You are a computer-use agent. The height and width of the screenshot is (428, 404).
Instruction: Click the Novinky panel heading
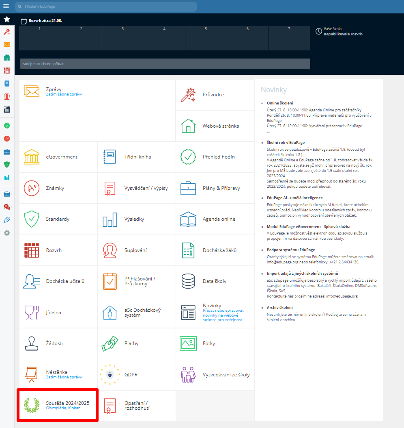tap(273, 90)
